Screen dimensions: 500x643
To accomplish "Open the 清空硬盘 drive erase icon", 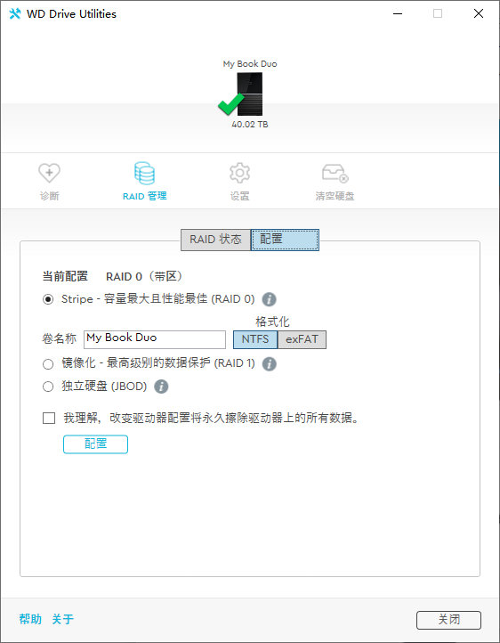I will click(335, 173).
